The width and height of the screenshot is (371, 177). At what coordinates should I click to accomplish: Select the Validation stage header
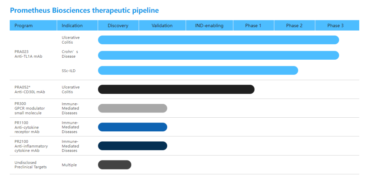point(162,25)
